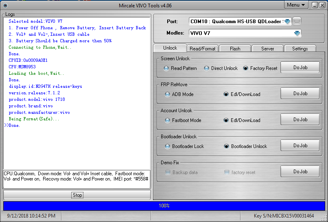Click log line 'product.model:vivo 1718'
Image resolution: width=328 pixels, height=222 pixels.
coord(37,99)
